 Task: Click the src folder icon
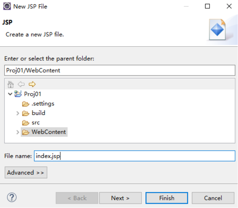click(26, 123)
